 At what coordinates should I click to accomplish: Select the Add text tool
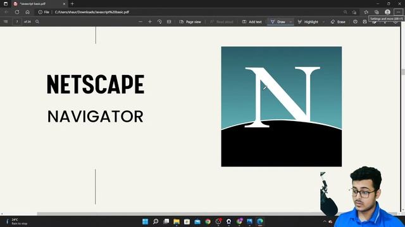point(252,22)
